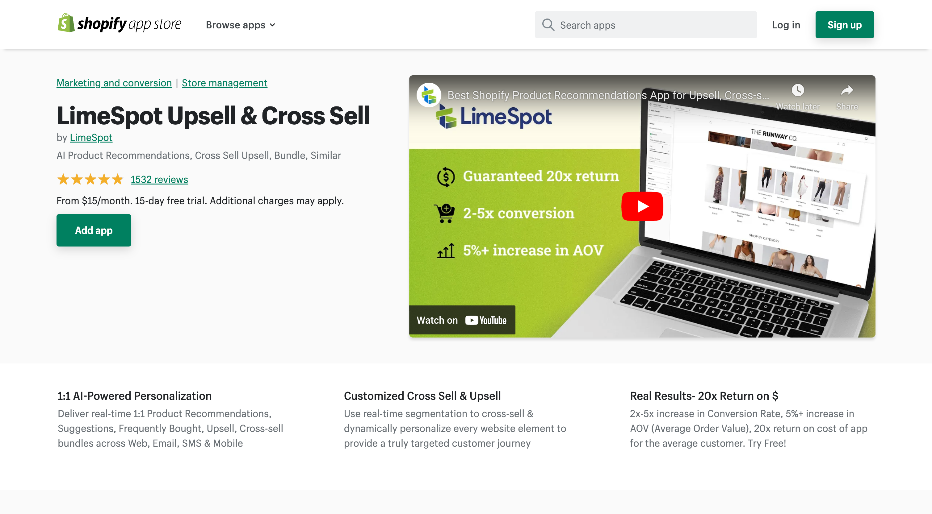Click the Search apps input field
The height and width of the screenshot is (514, 932).
coord(646,25)
